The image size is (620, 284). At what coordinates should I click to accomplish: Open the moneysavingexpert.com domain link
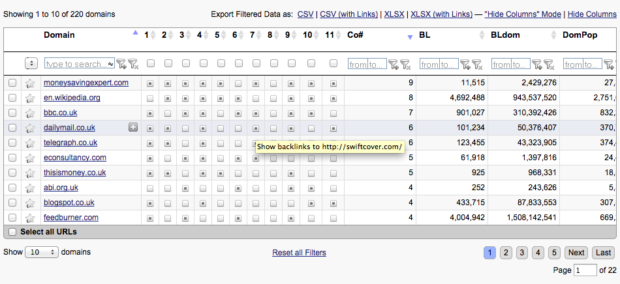(x=86, y=83)
